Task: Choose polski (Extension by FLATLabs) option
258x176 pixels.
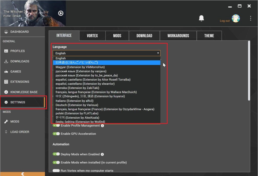Action: pyautogui.click(x=77, y=113)
